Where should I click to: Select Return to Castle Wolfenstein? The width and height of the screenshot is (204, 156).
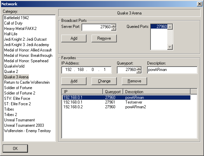click(x=27, y=82)
